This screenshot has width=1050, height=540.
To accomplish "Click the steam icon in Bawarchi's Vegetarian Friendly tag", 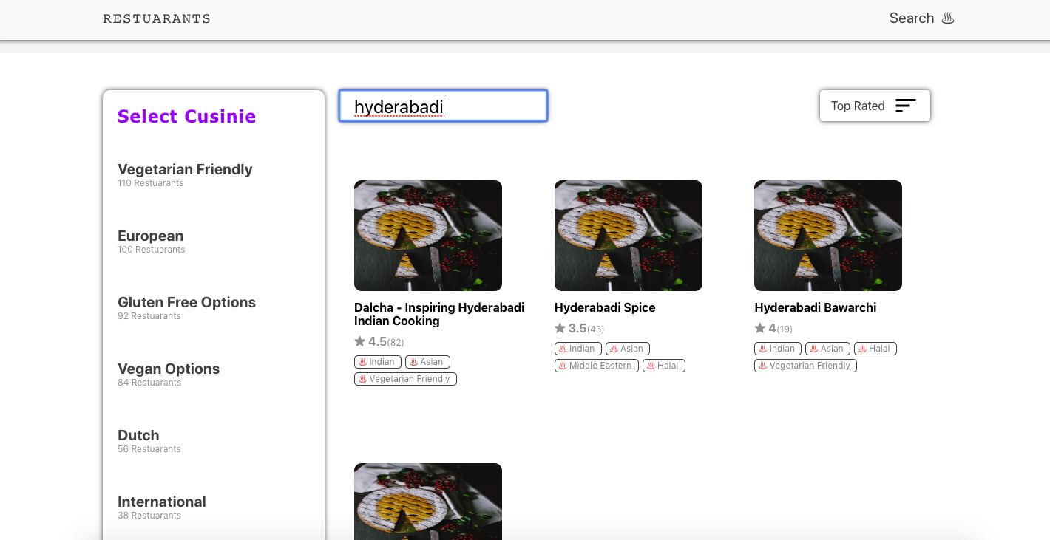I will [x=763, y=365].
